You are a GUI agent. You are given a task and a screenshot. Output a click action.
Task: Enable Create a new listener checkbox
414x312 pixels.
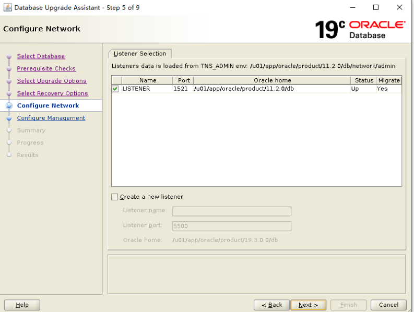point(114,197)
